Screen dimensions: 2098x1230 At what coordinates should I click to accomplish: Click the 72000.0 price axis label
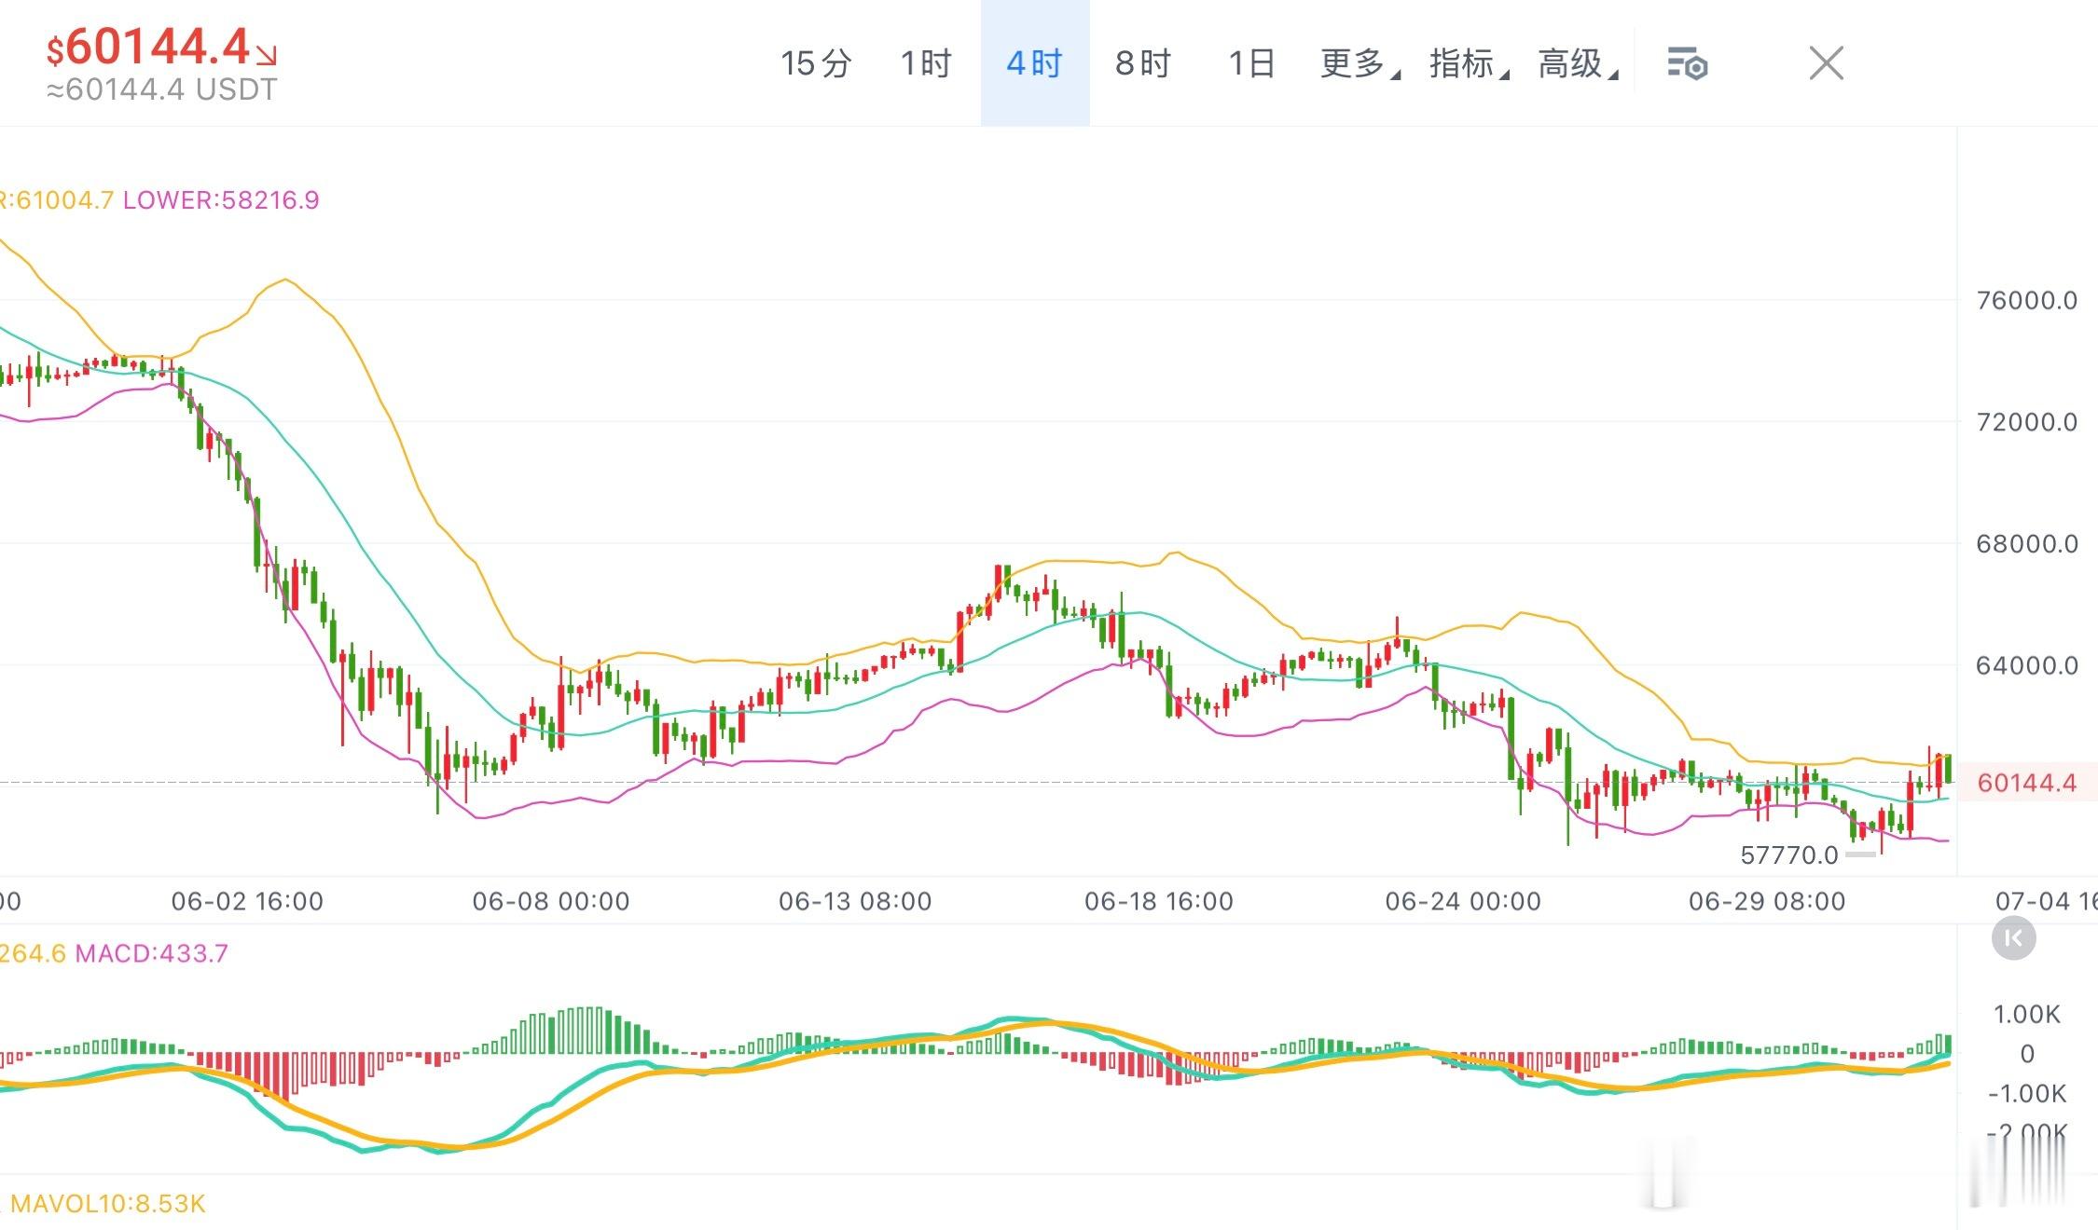(x=2026, y=422)
